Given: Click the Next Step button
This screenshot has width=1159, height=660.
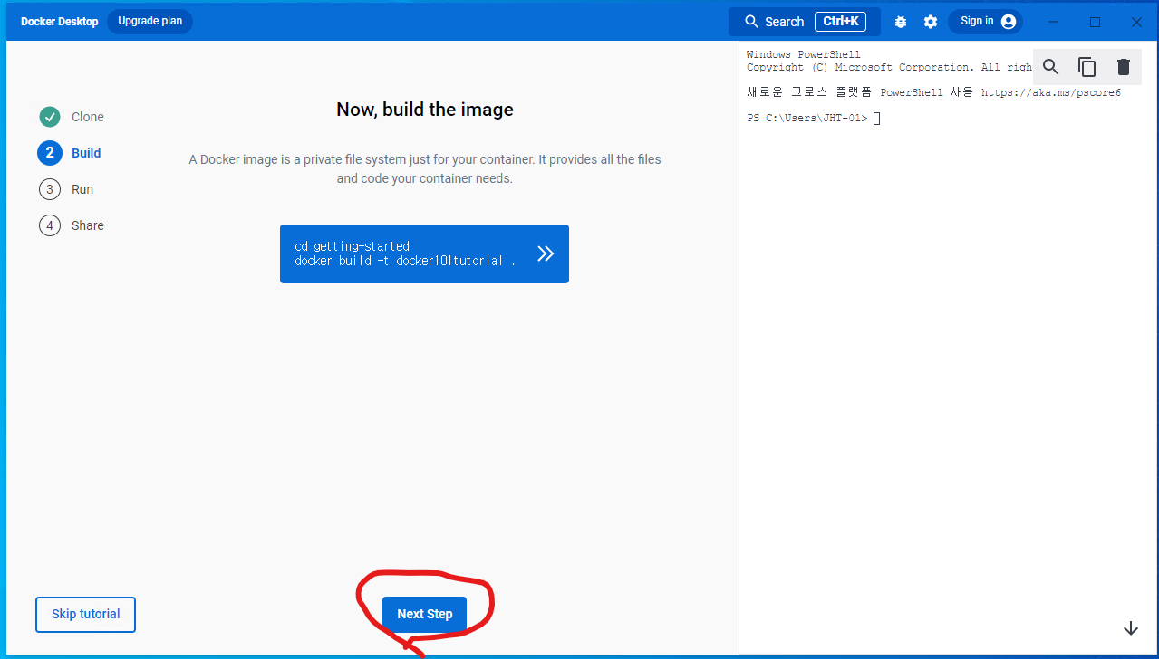Looking at the screenshot, I should [x=424, y=614].
